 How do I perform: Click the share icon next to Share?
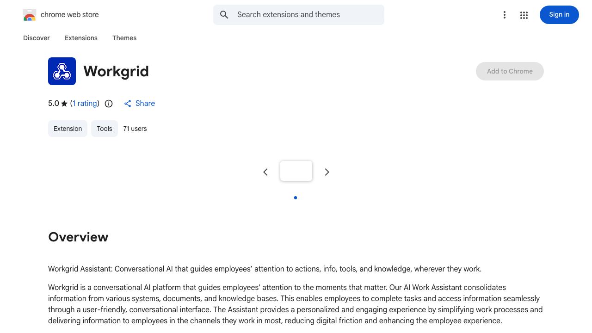coord(128,104)
